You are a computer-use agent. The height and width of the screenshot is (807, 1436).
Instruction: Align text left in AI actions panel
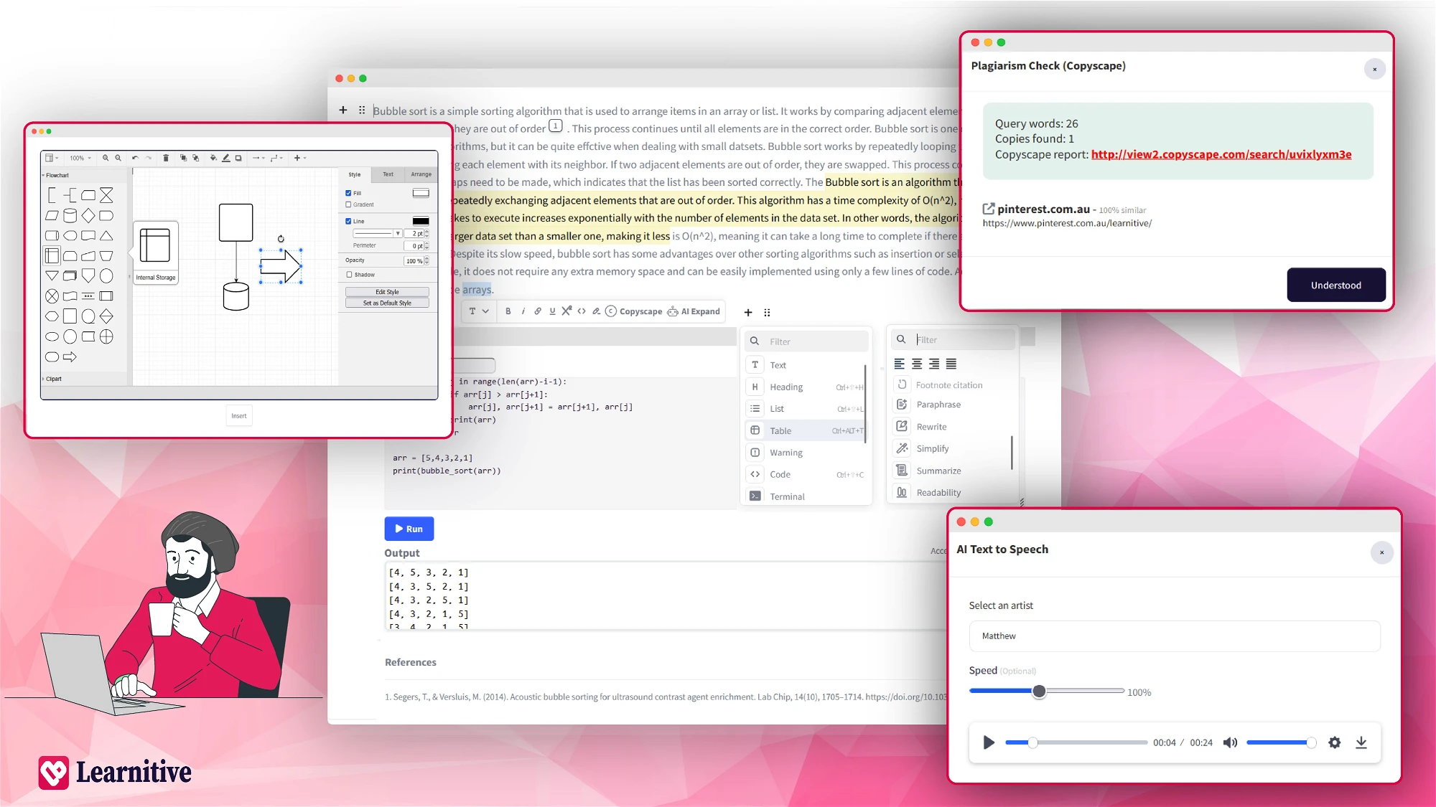pyautogui.click(x=900, y=364)
